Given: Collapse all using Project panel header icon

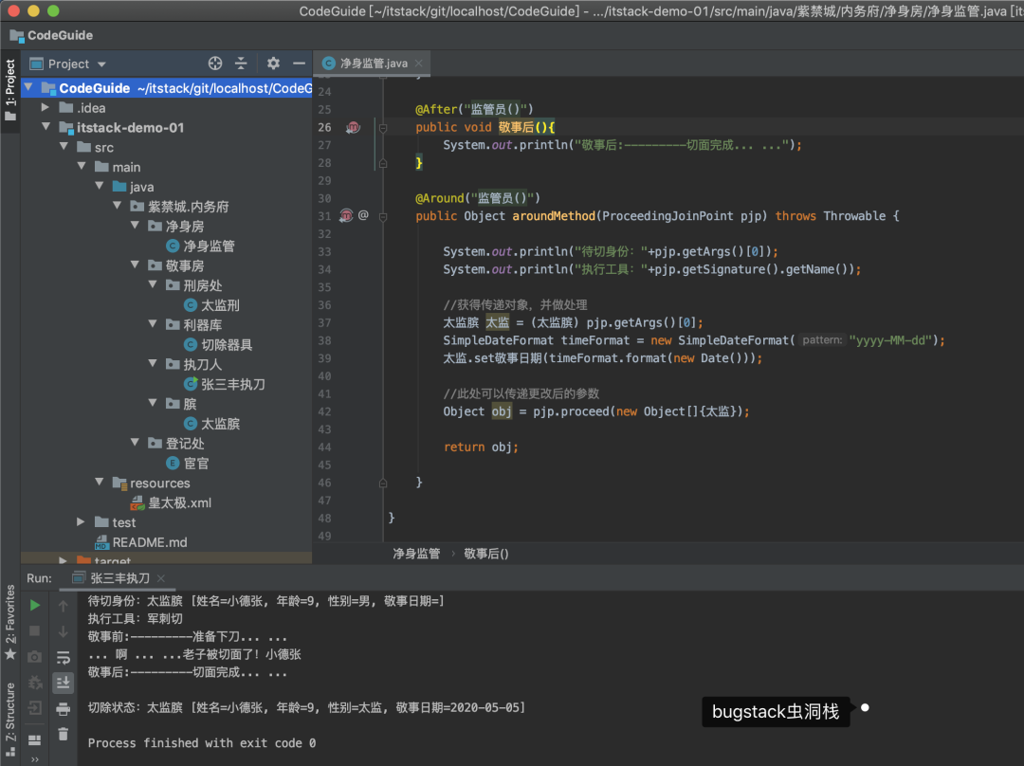Looking at the screenshot, I should coord(241,64).
